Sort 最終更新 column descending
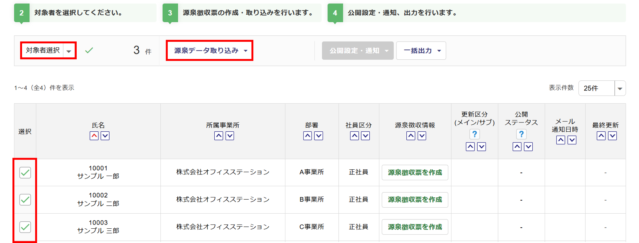This screenshot has height=243, width=639. coord(612,136)
